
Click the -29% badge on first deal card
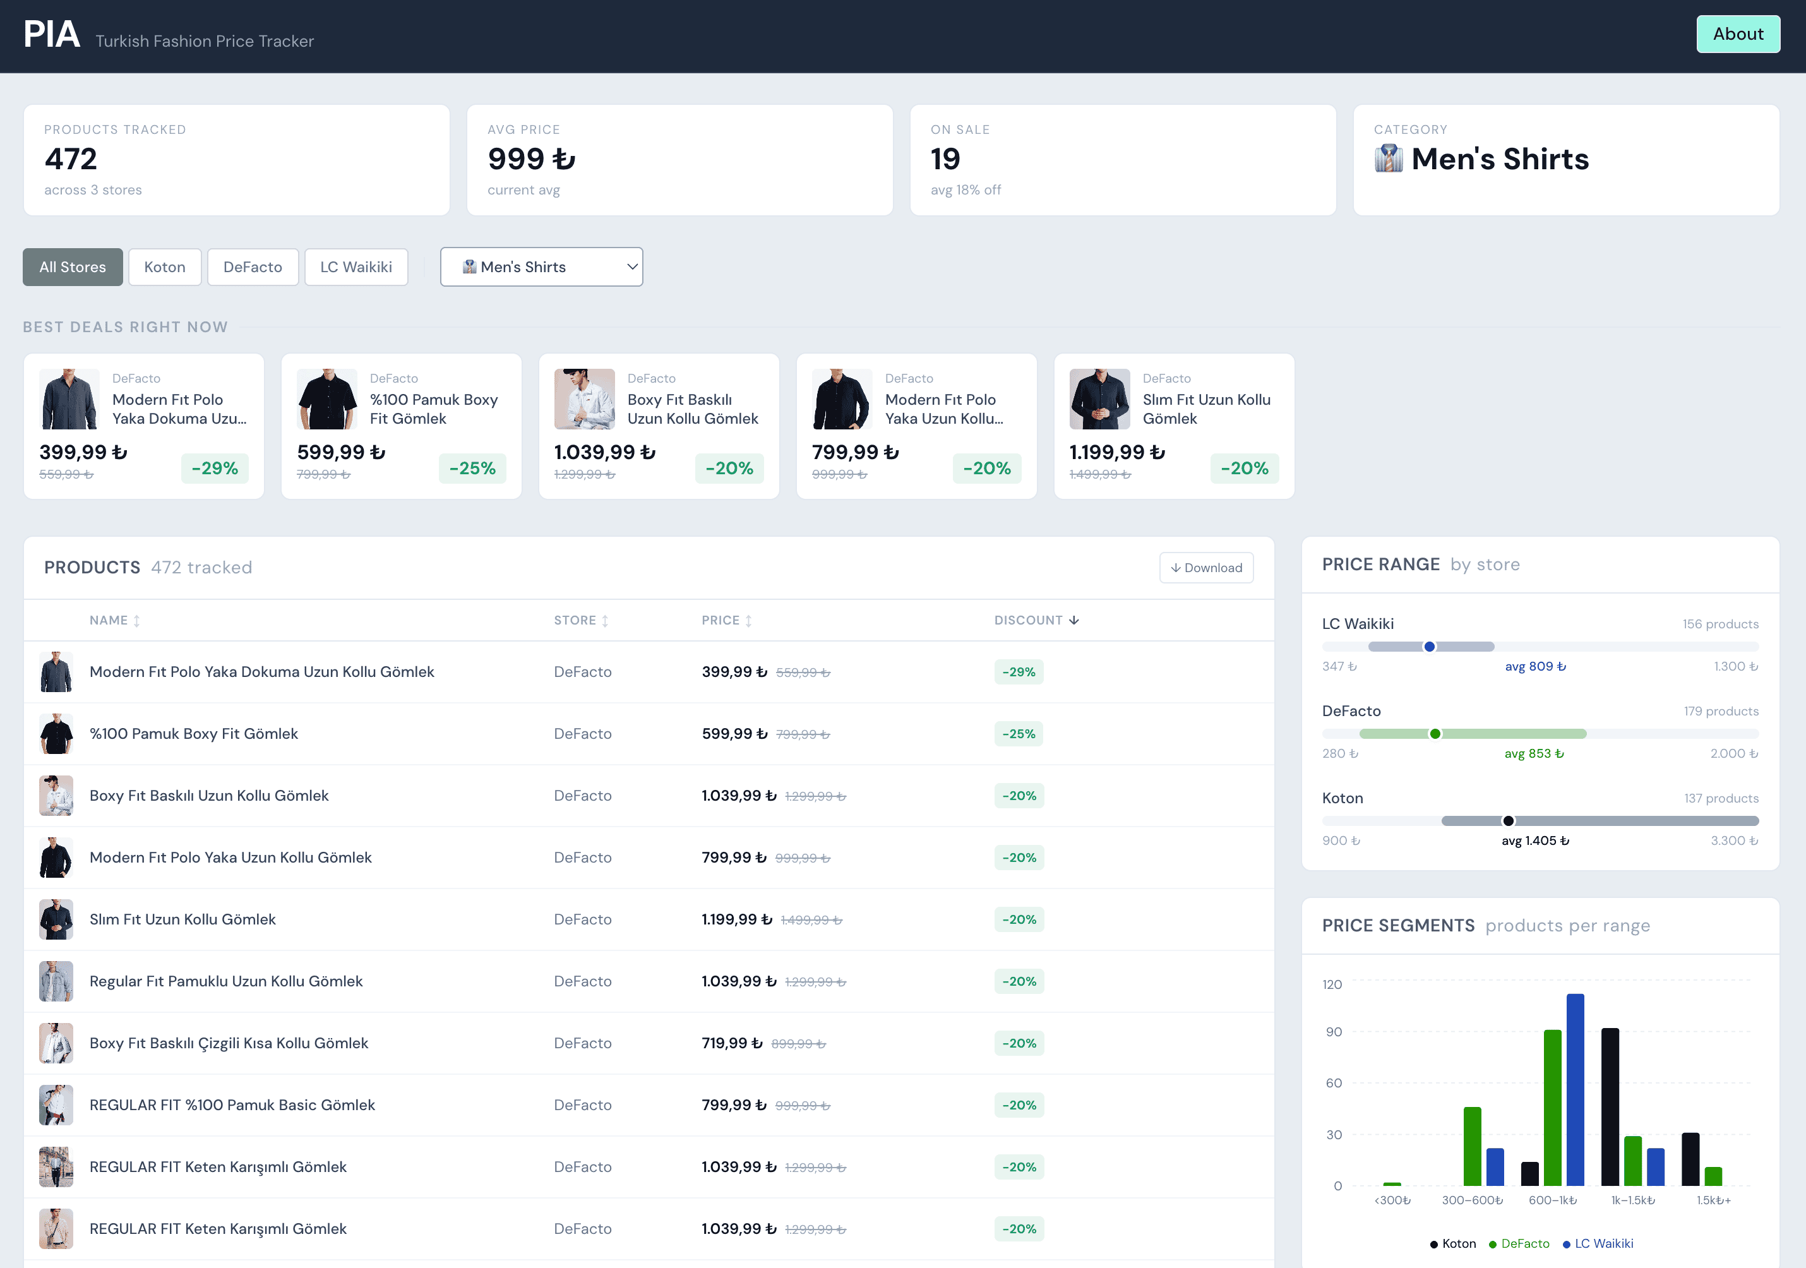coord(215,468)
